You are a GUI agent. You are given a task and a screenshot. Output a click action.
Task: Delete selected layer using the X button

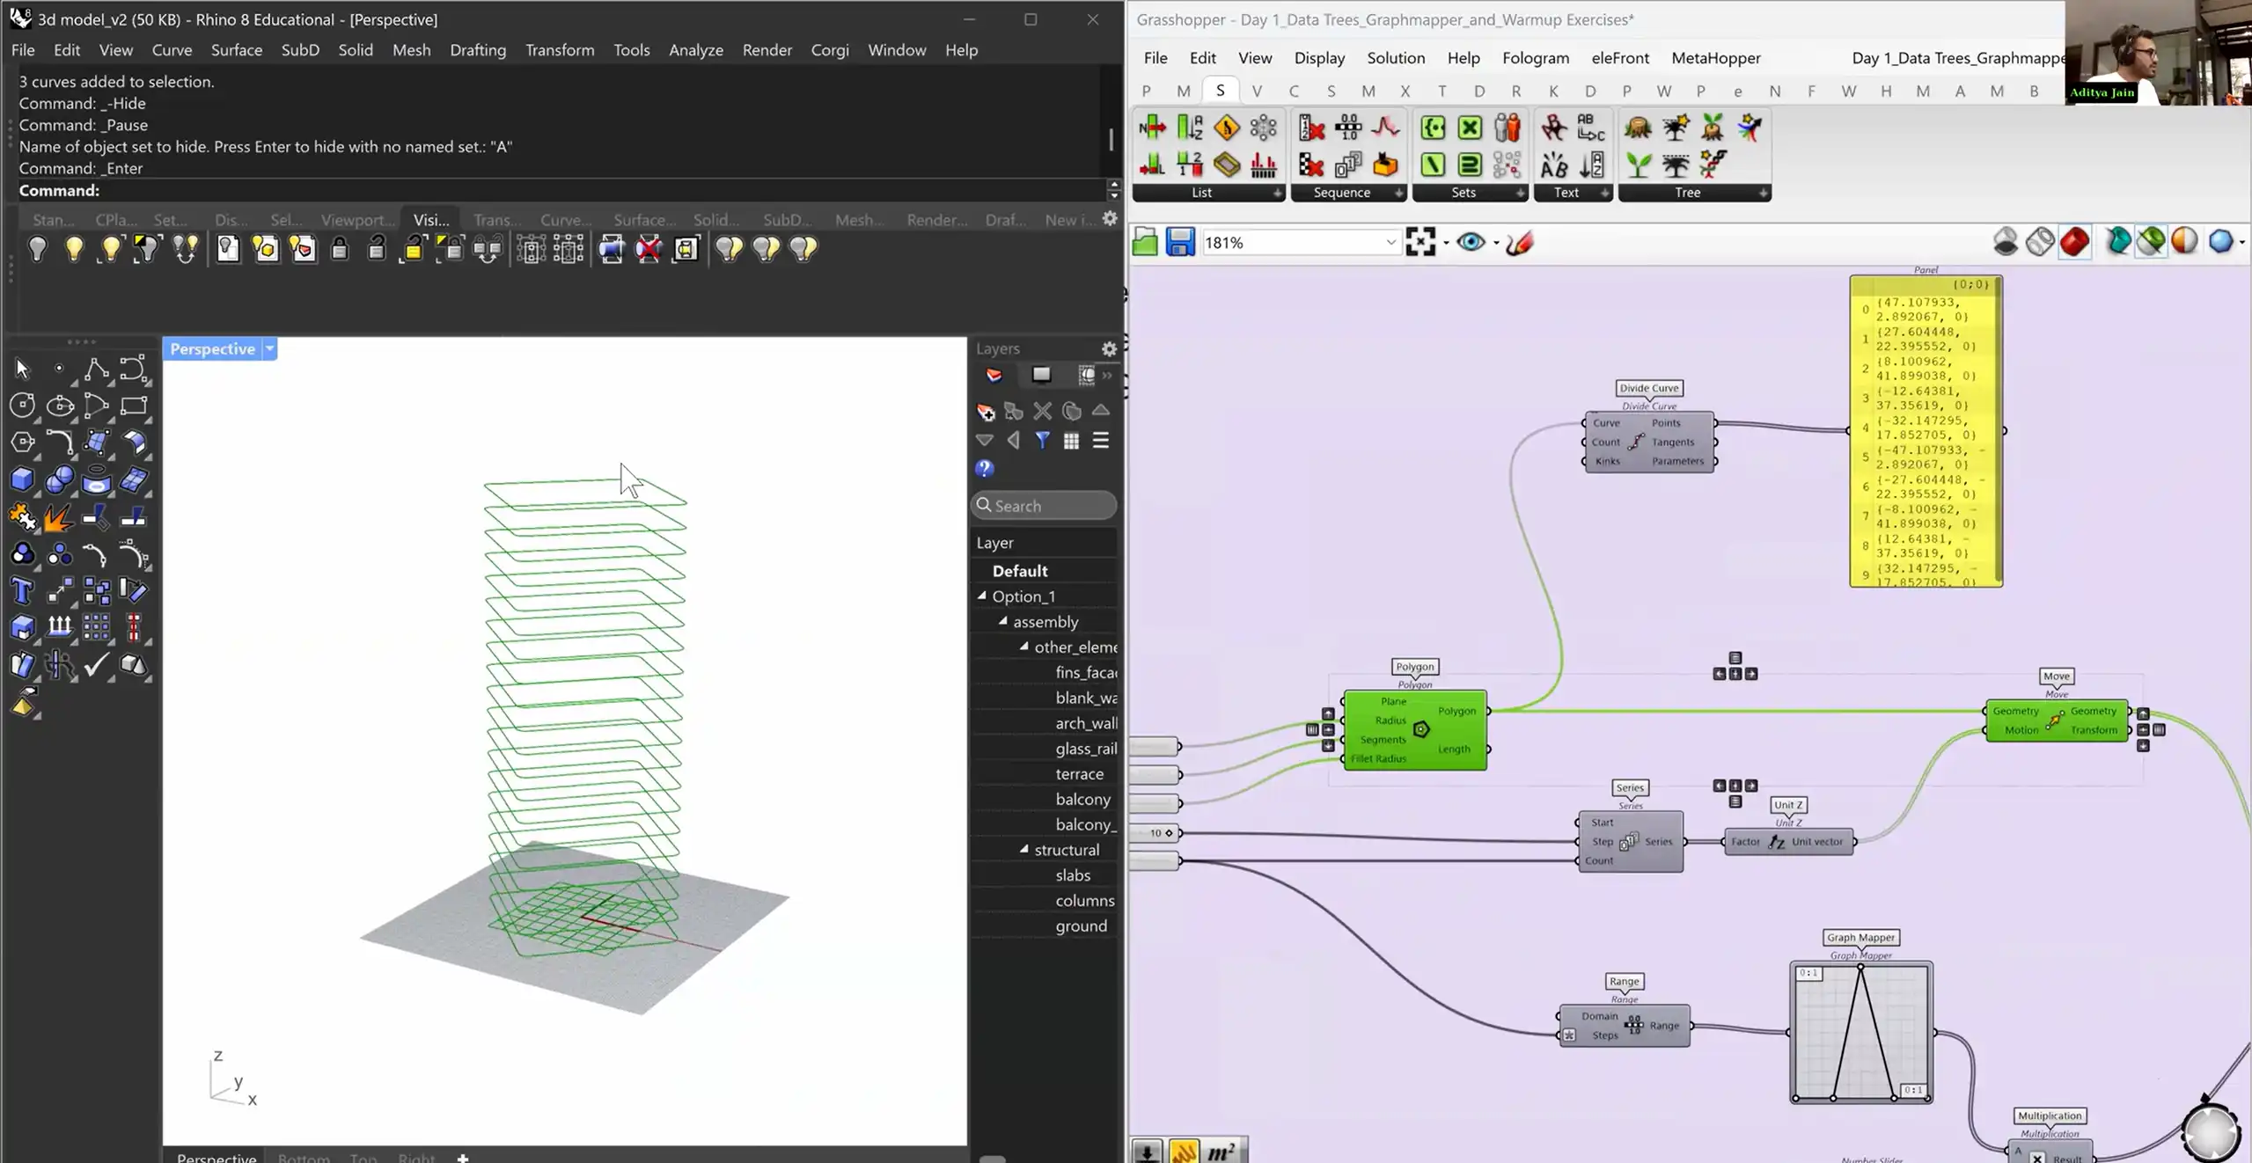(x=1043, y=412)
